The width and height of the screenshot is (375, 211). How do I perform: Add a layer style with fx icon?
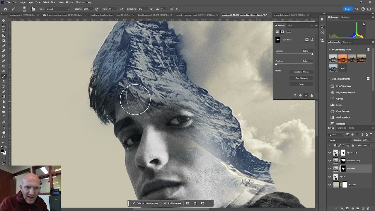pos(342,208)
